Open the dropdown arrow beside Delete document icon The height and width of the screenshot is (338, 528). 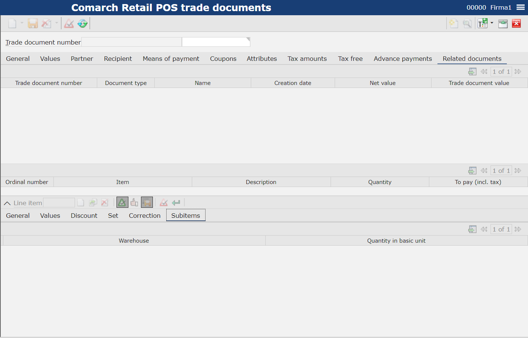click(x=57, y=23)
